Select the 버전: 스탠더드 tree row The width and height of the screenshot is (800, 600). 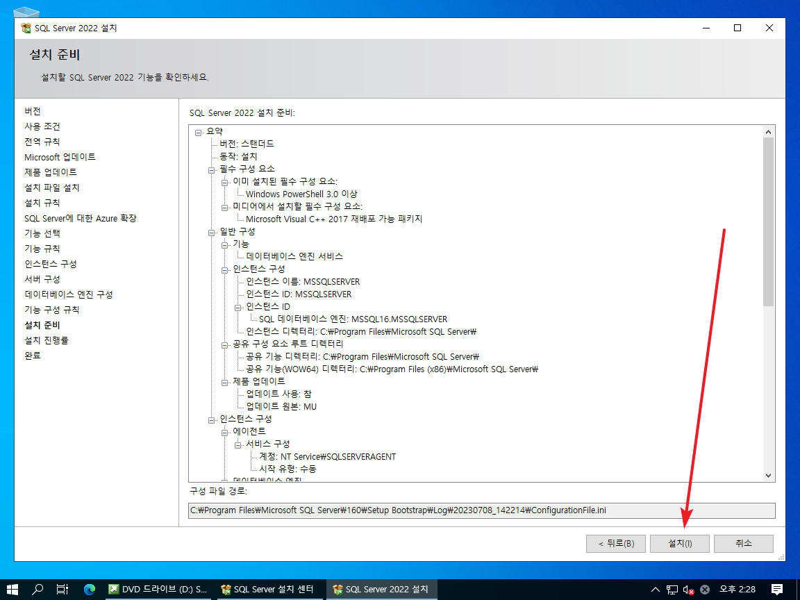click(x=247, y=144)
